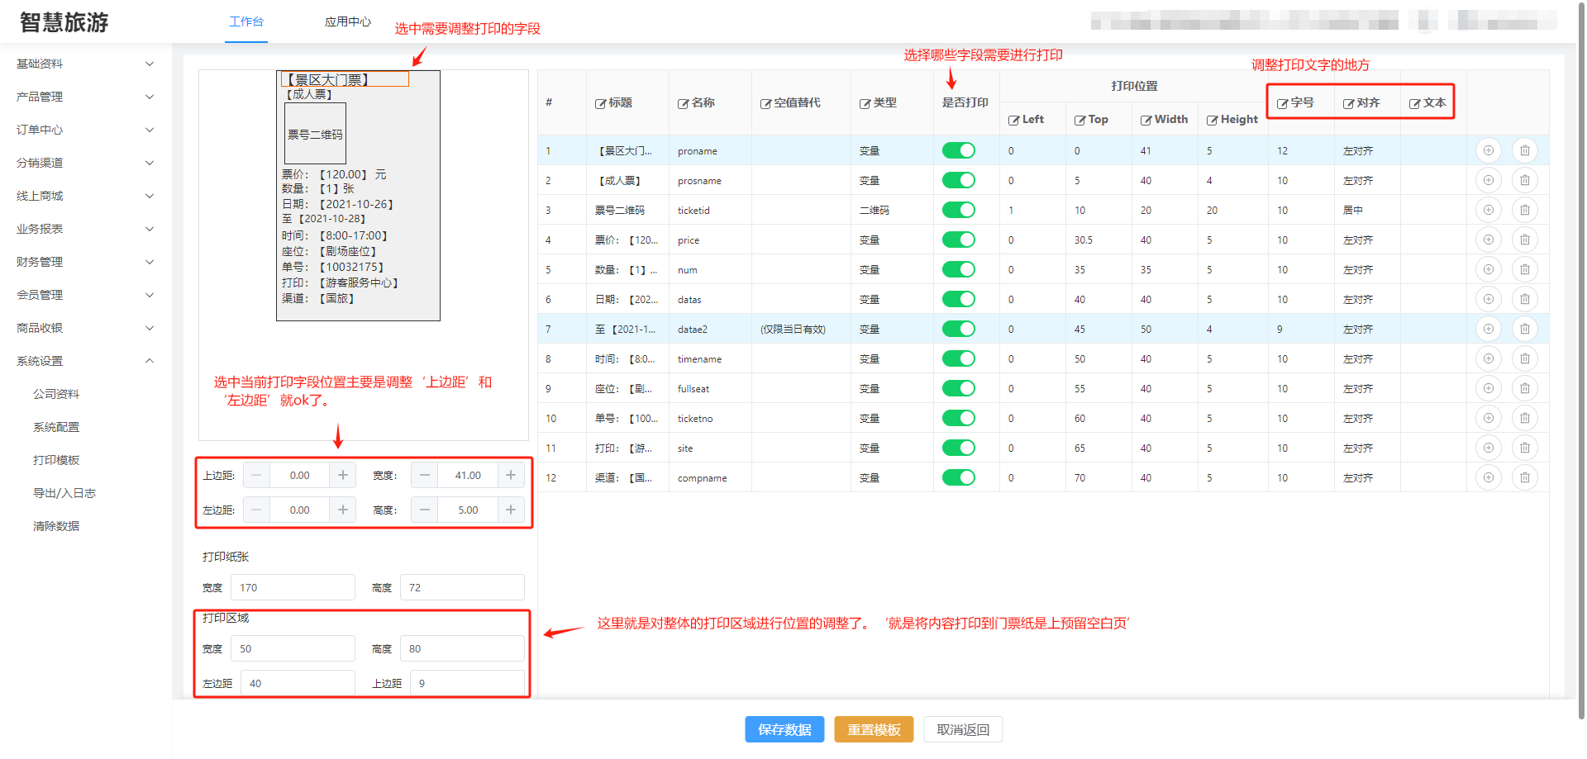This screenshot has height=759, width=1587.
Task: Disable printing for the proname row
Action: [x=958, y=150]
